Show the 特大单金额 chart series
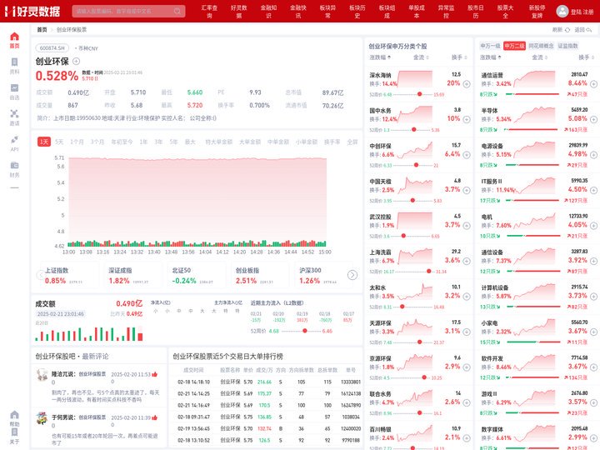The image size is (600, 450). (219, 142)
